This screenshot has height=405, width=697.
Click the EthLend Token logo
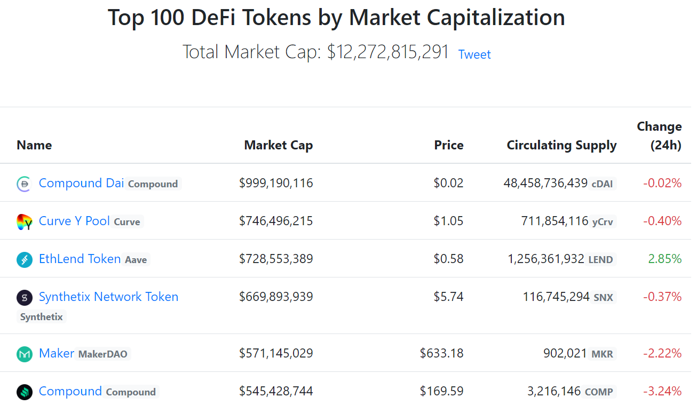click(x=24, y=259)
